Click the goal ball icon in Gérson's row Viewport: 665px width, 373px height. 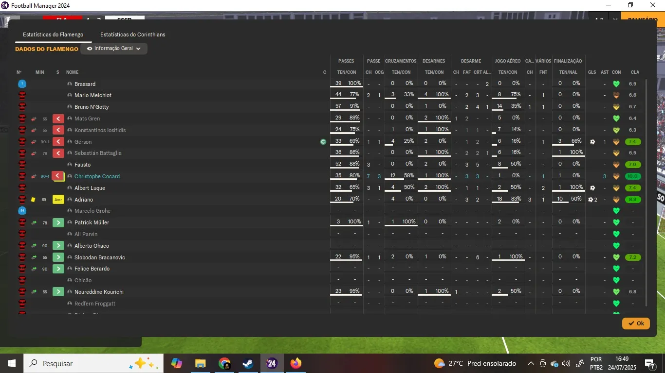(592, 142)
